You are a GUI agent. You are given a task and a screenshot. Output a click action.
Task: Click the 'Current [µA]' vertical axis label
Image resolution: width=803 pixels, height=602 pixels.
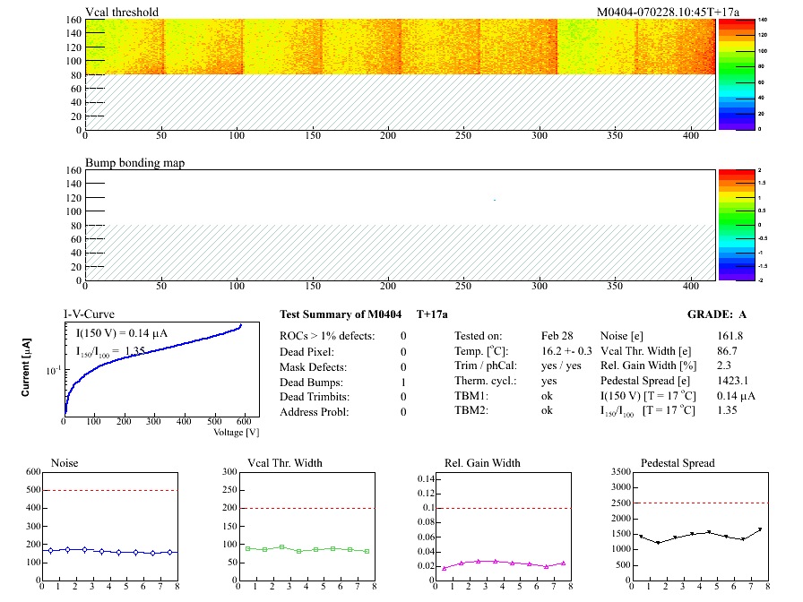coord(26,367)
